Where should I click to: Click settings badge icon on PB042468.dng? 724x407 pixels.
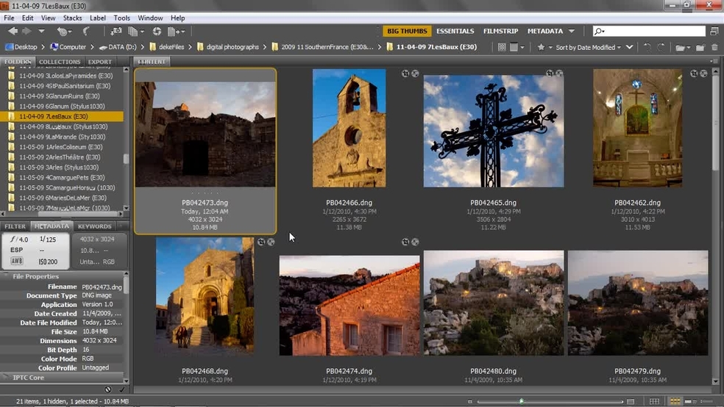pyautogui.click(x=271, y=242)
